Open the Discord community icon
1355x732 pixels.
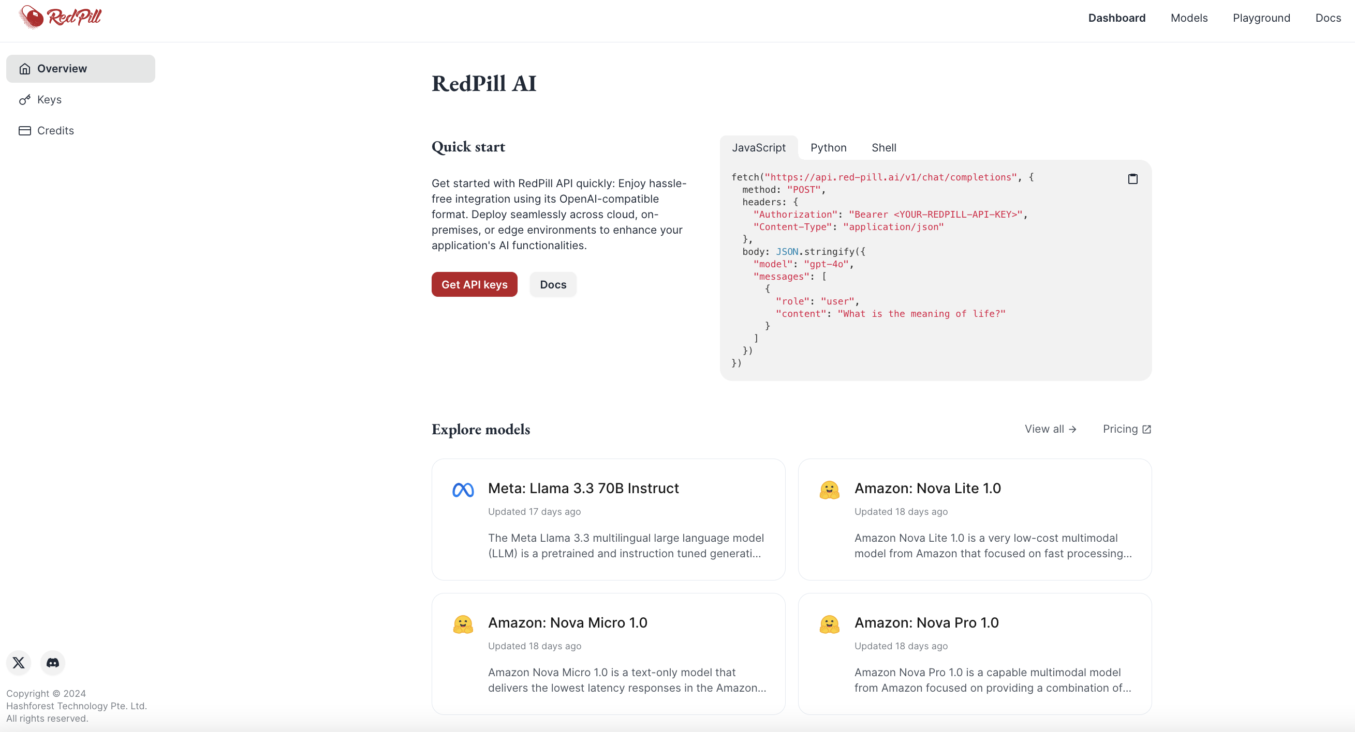pos(53,663)
